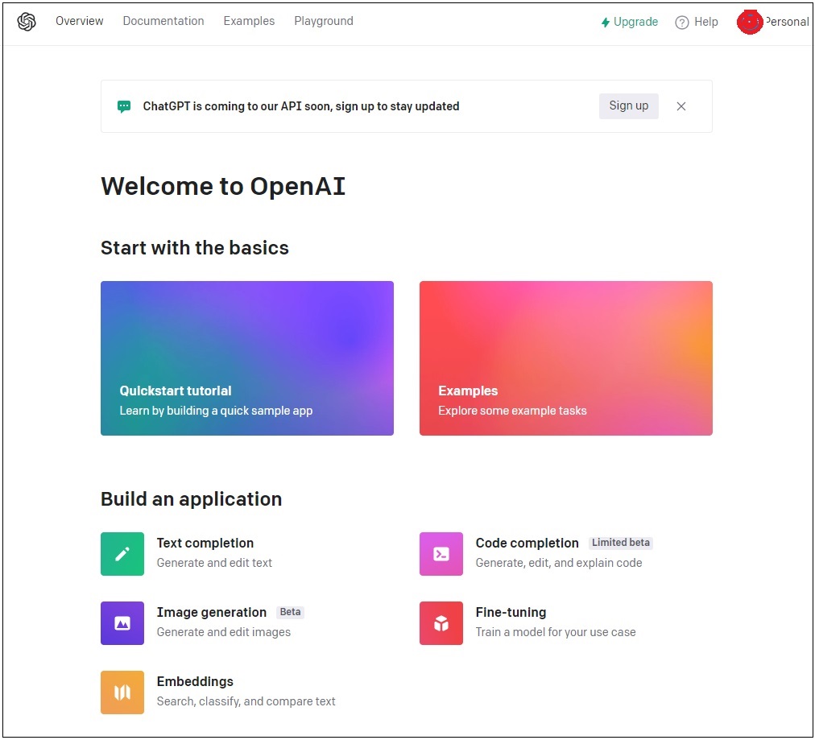Open the Personal account avatar

749,22
